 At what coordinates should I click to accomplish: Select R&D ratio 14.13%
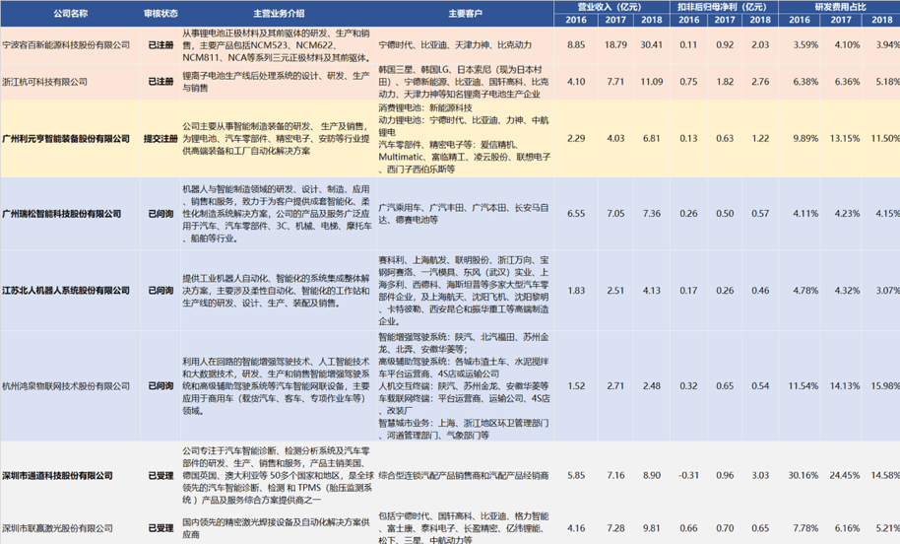[x=845, y=386]
